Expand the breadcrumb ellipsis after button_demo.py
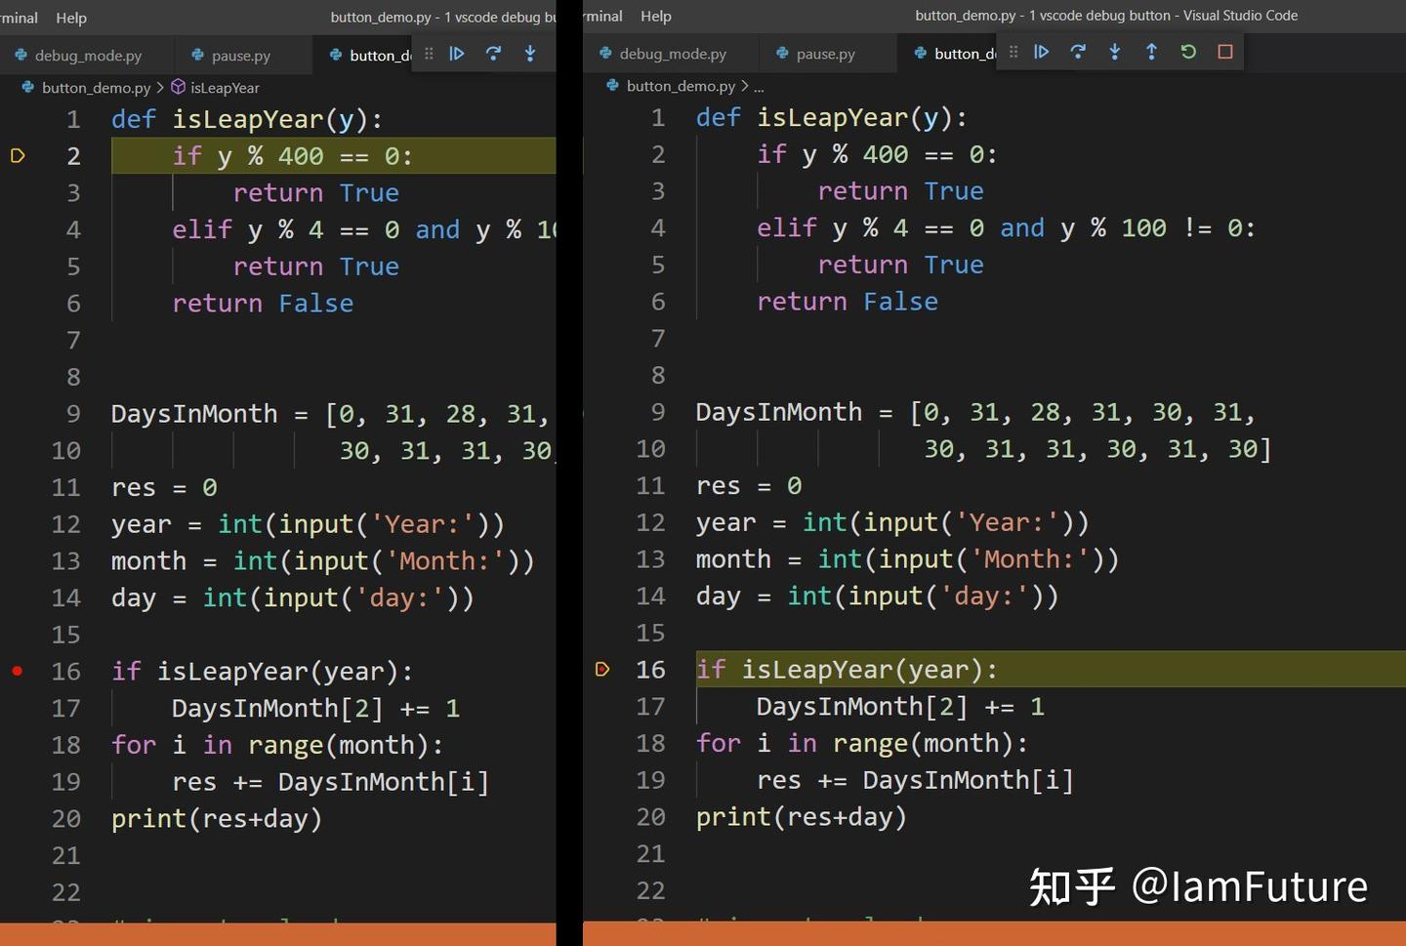The height and width of the screenshot is (946, 1406). 760,86
